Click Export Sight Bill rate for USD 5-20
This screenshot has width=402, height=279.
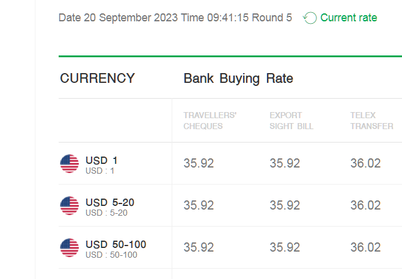(x=285, y=205)
